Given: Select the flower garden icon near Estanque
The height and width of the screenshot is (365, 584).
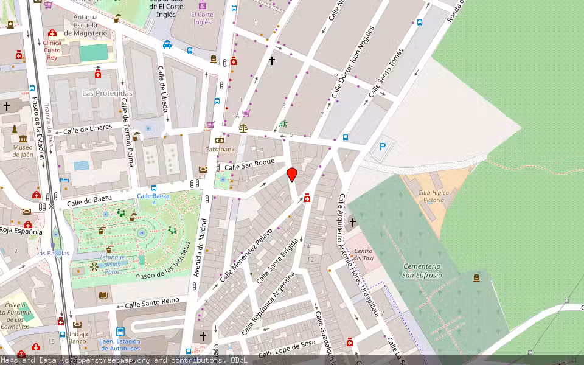Looking at the screenshot, I should pos(94,266).
